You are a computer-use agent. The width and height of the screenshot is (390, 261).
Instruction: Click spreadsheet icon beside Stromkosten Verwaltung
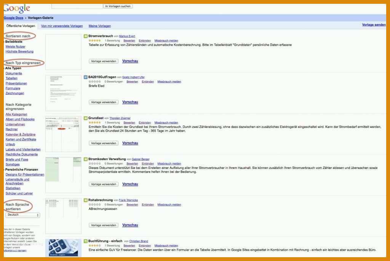[86, 159]
